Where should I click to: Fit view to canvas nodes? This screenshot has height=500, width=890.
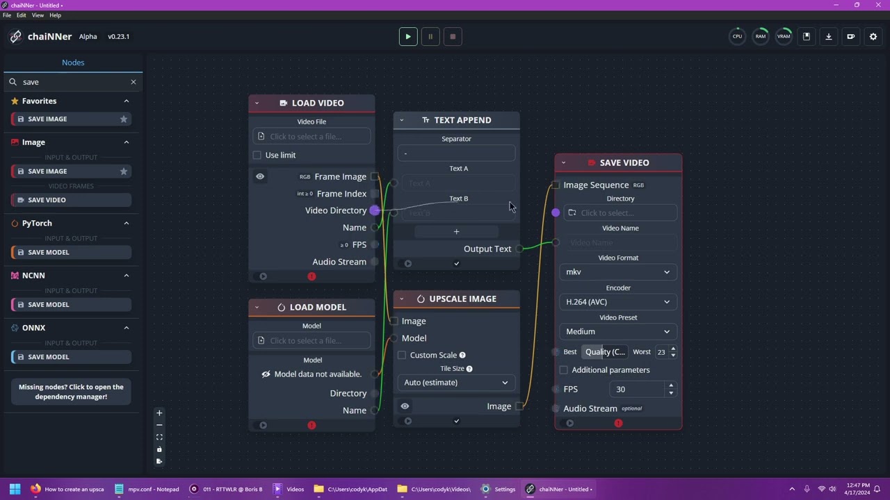[x=159, y=437]
